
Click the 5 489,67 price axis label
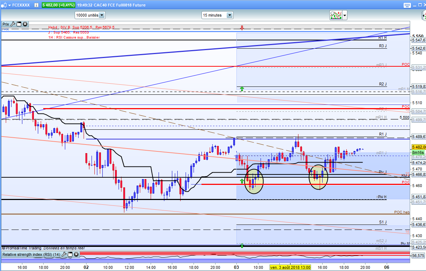coord(419,137)
